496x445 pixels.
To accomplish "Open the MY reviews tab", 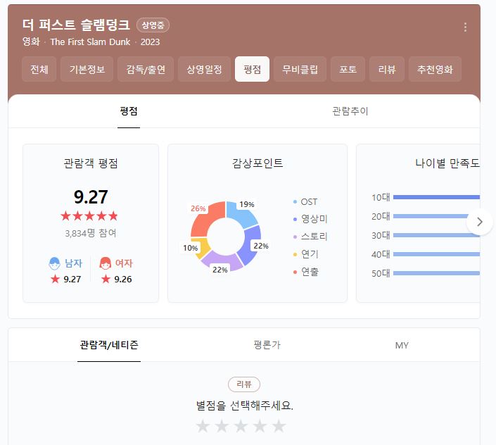I will [x=402, y=345].
